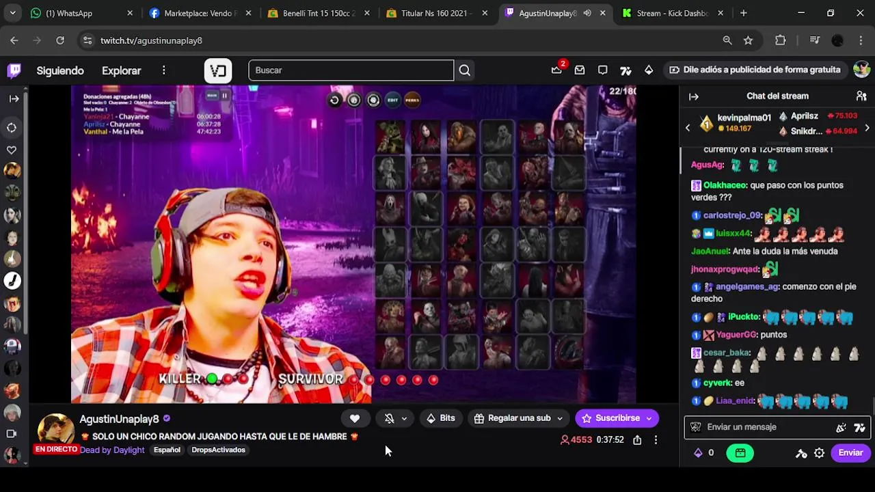
Task: Click the follow heart button
Action: 355,418
